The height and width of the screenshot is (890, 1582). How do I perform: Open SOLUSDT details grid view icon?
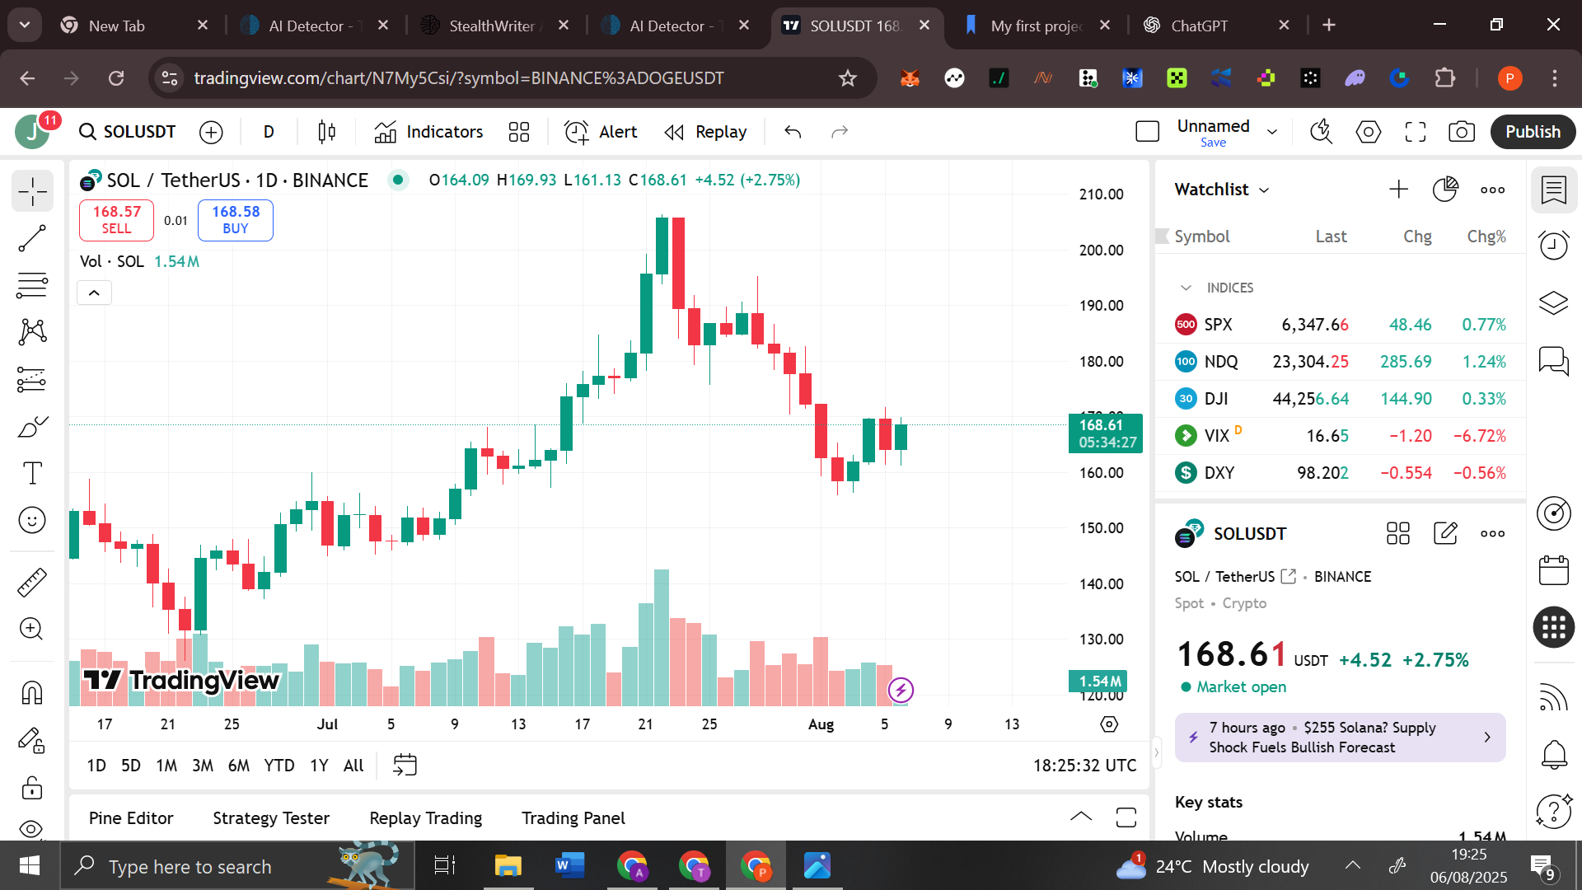point(1398,533)
